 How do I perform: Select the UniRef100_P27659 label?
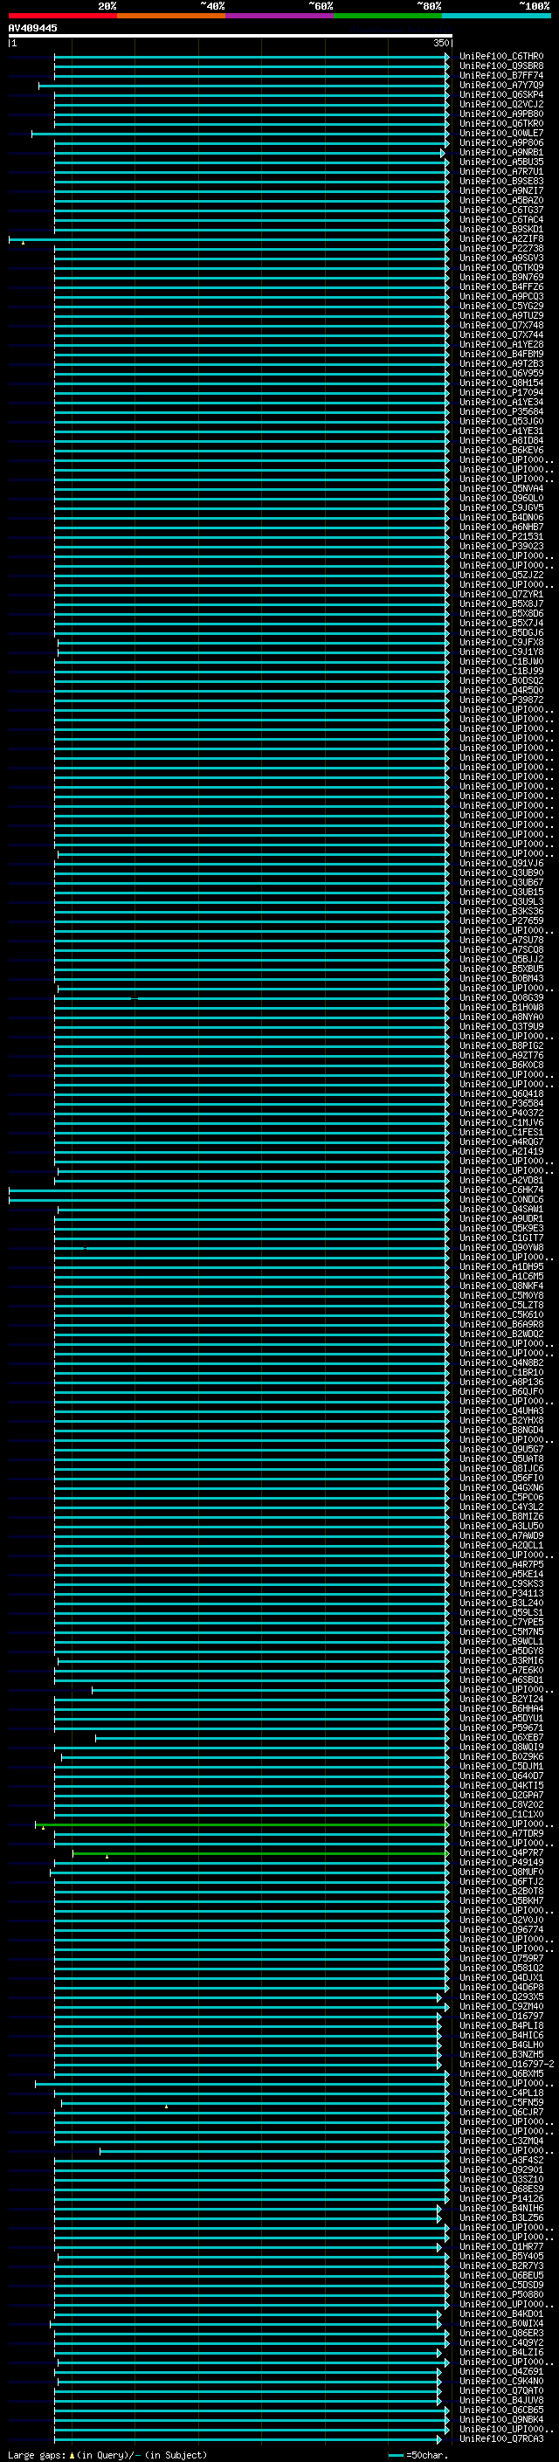point(501,921)
